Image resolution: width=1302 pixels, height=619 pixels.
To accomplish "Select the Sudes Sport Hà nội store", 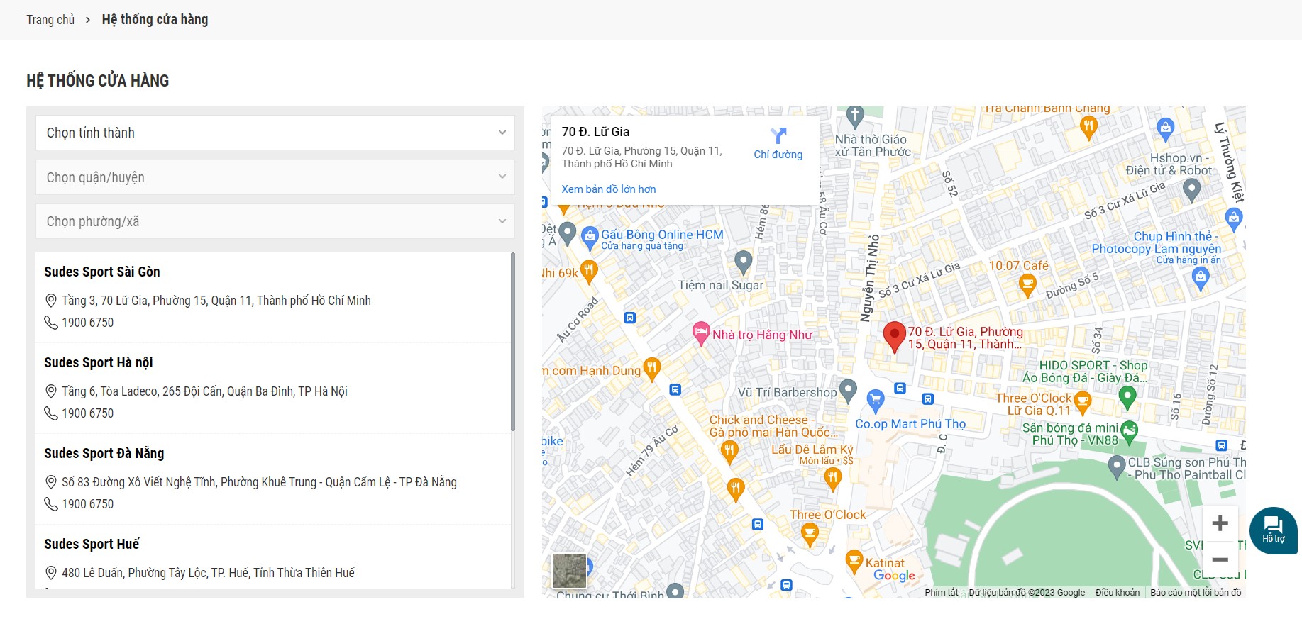I will coord(99,362).
